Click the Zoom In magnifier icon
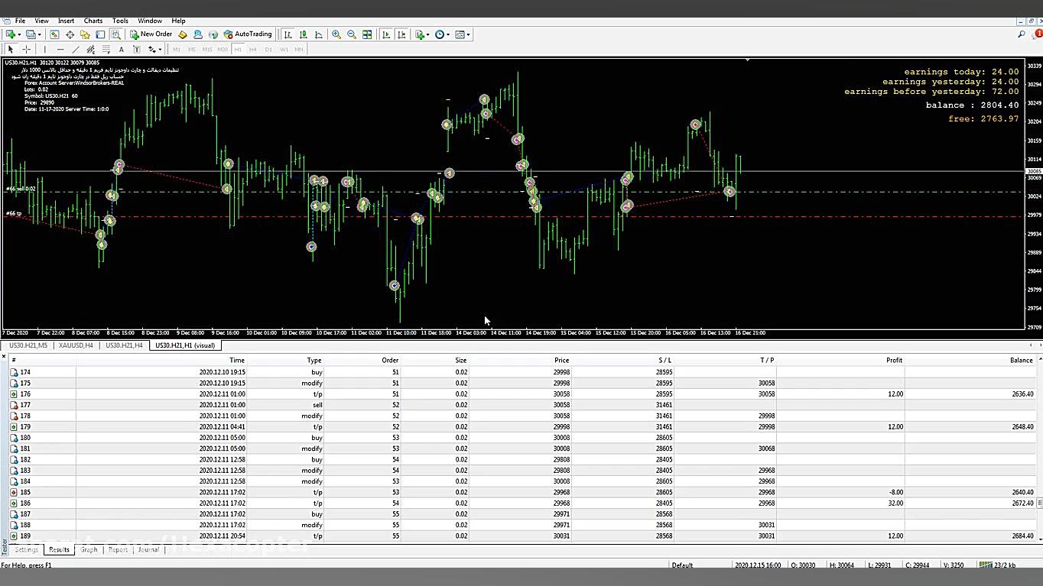The width and height of the screenshot is (1043, 586). (x=336, y=34)
